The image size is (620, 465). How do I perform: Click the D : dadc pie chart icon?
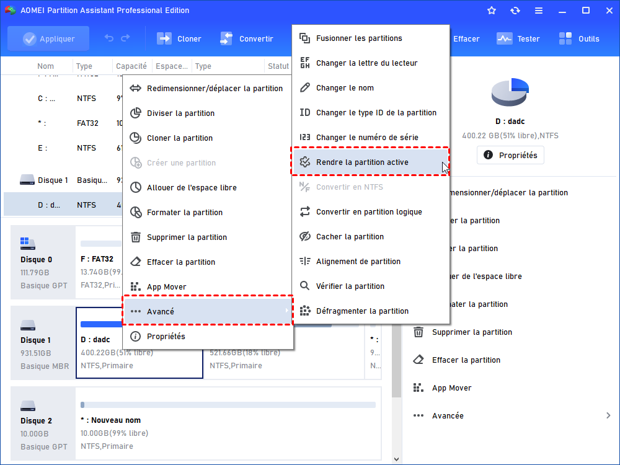(510, 92)
